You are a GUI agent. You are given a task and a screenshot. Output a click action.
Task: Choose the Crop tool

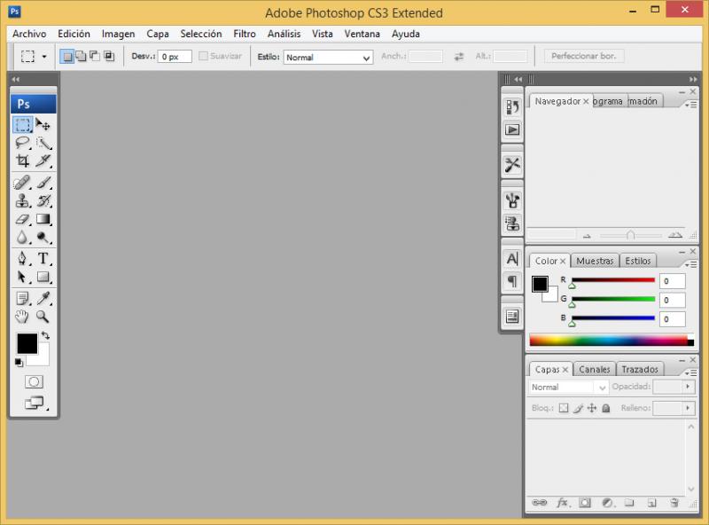23,161
